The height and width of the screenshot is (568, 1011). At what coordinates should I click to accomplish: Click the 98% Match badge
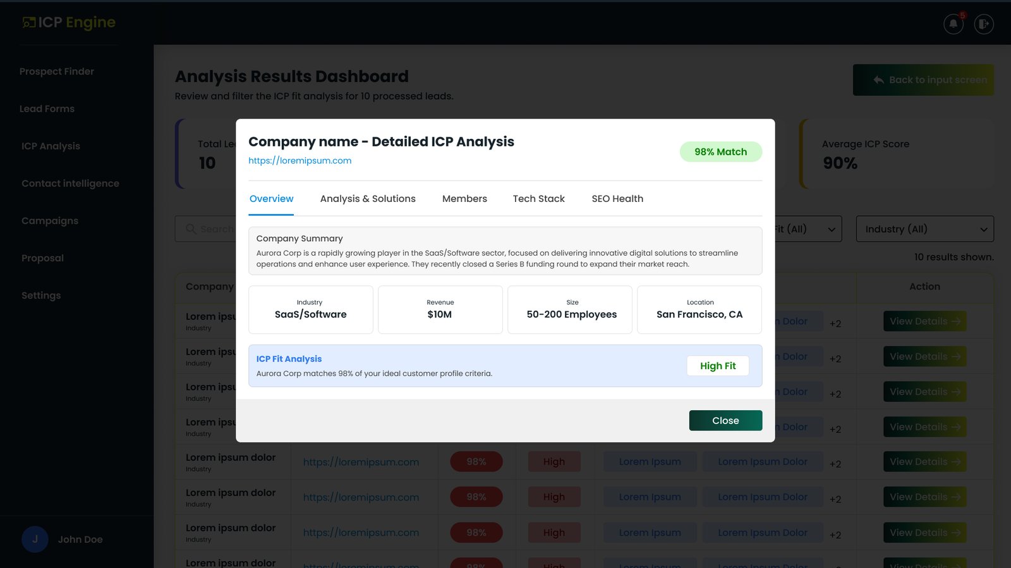(x=720, y=151)
